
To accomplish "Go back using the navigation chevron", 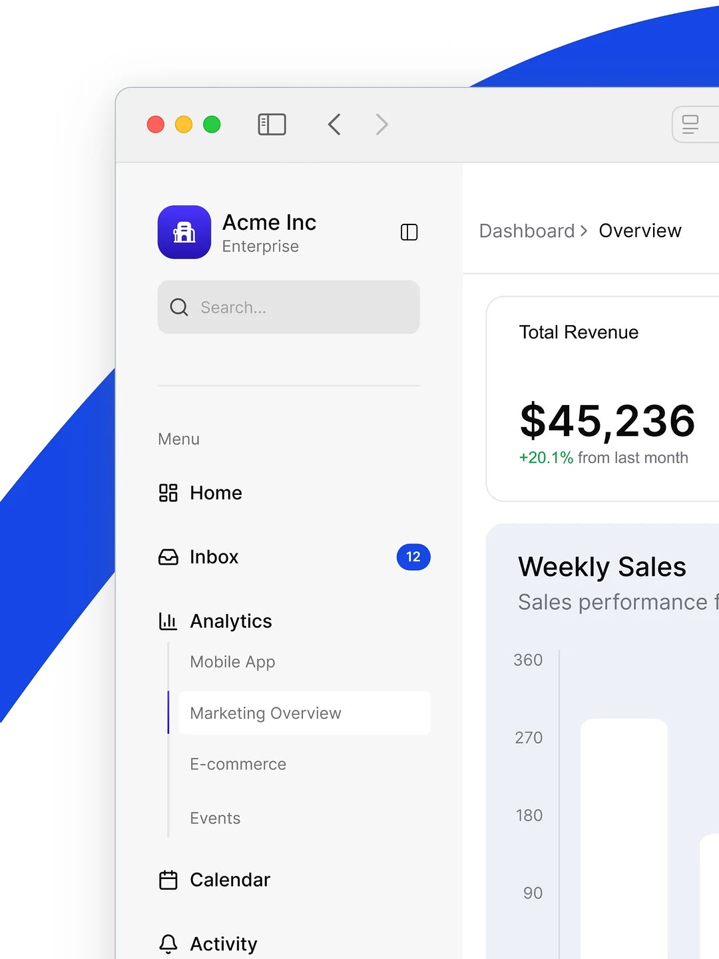I will [334, 125].
